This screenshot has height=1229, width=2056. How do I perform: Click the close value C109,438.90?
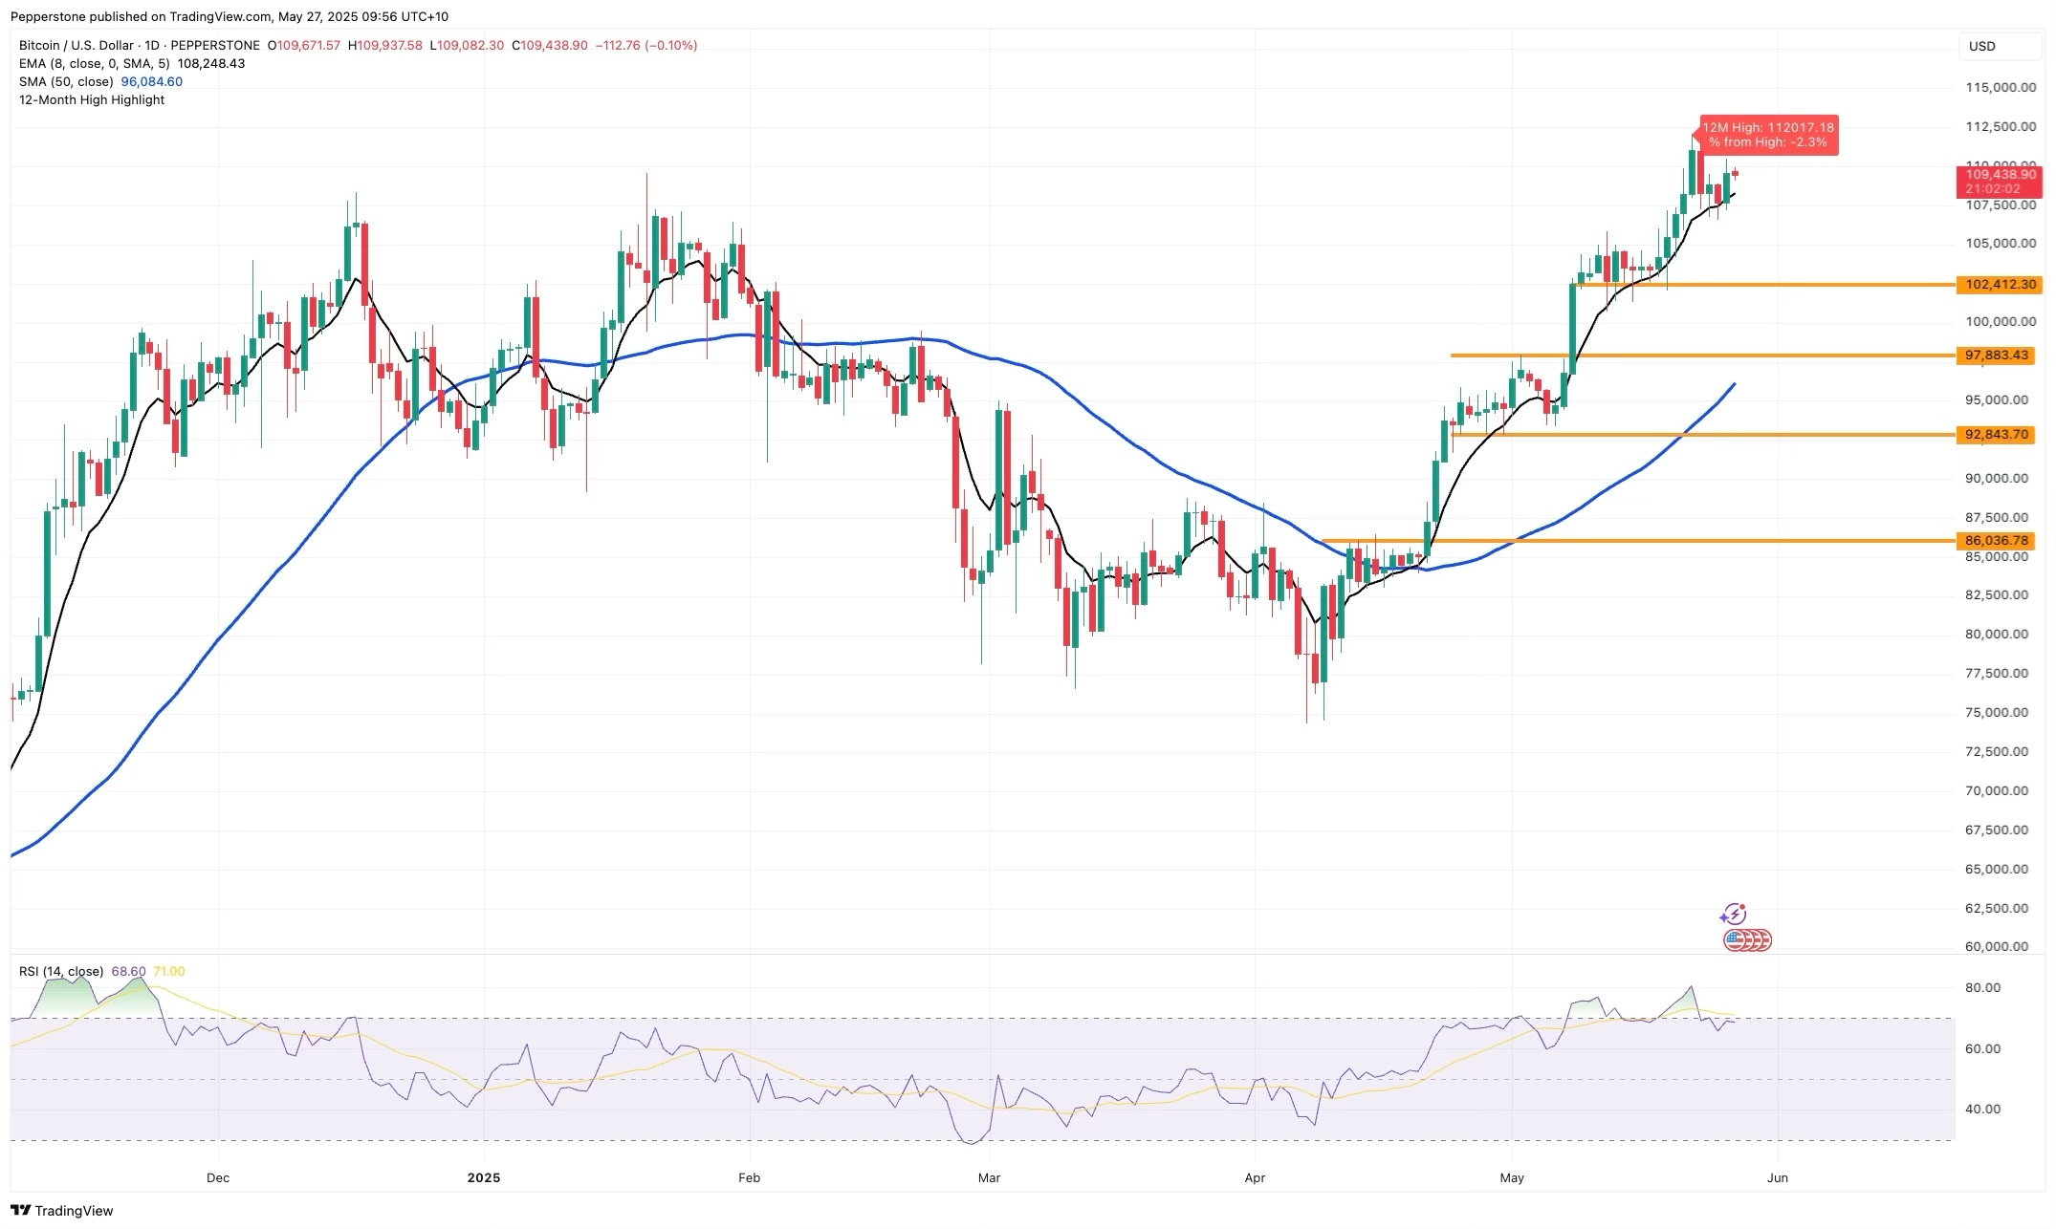(x=550, y=45)
